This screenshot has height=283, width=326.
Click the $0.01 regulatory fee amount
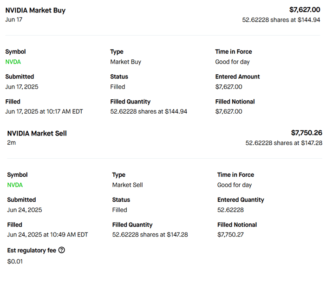[15, 261]
